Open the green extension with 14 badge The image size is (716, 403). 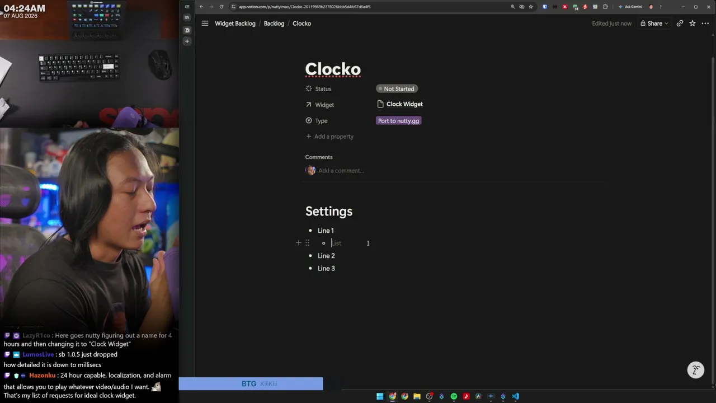(575, 7)
